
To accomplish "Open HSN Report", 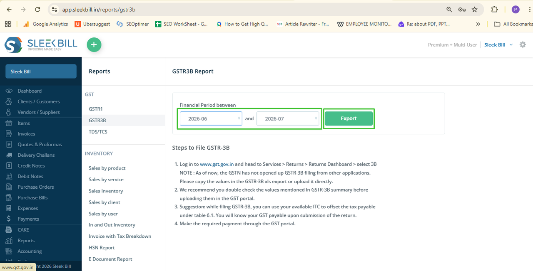I will (x=102, y=248).
